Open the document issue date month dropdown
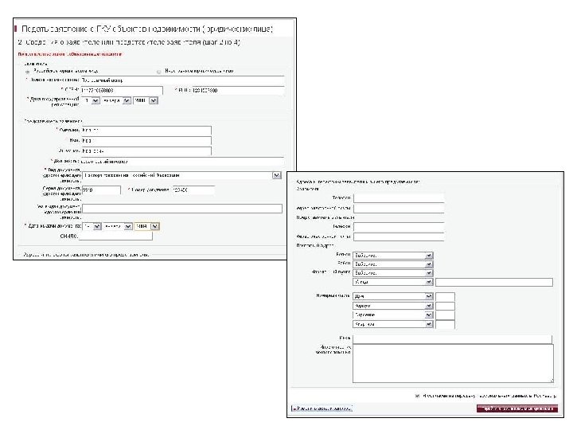This screenshot has width=573, height=430. 118,227
